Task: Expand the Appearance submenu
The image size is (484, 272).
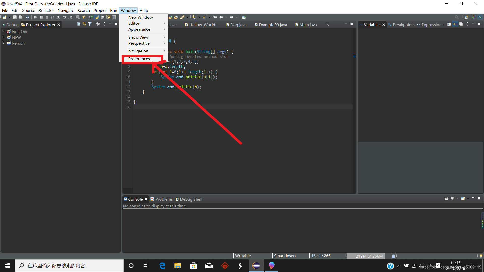Action: tap(143, 29)
